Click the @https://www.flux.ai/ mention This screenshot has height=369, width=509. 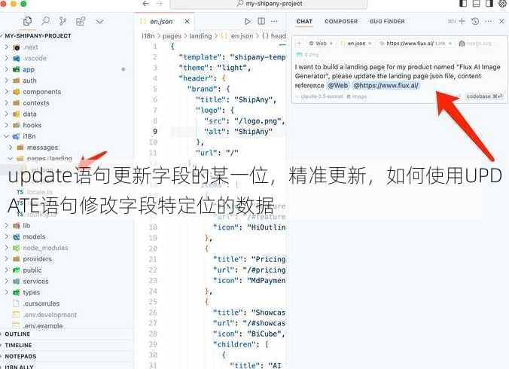[386, 86]
